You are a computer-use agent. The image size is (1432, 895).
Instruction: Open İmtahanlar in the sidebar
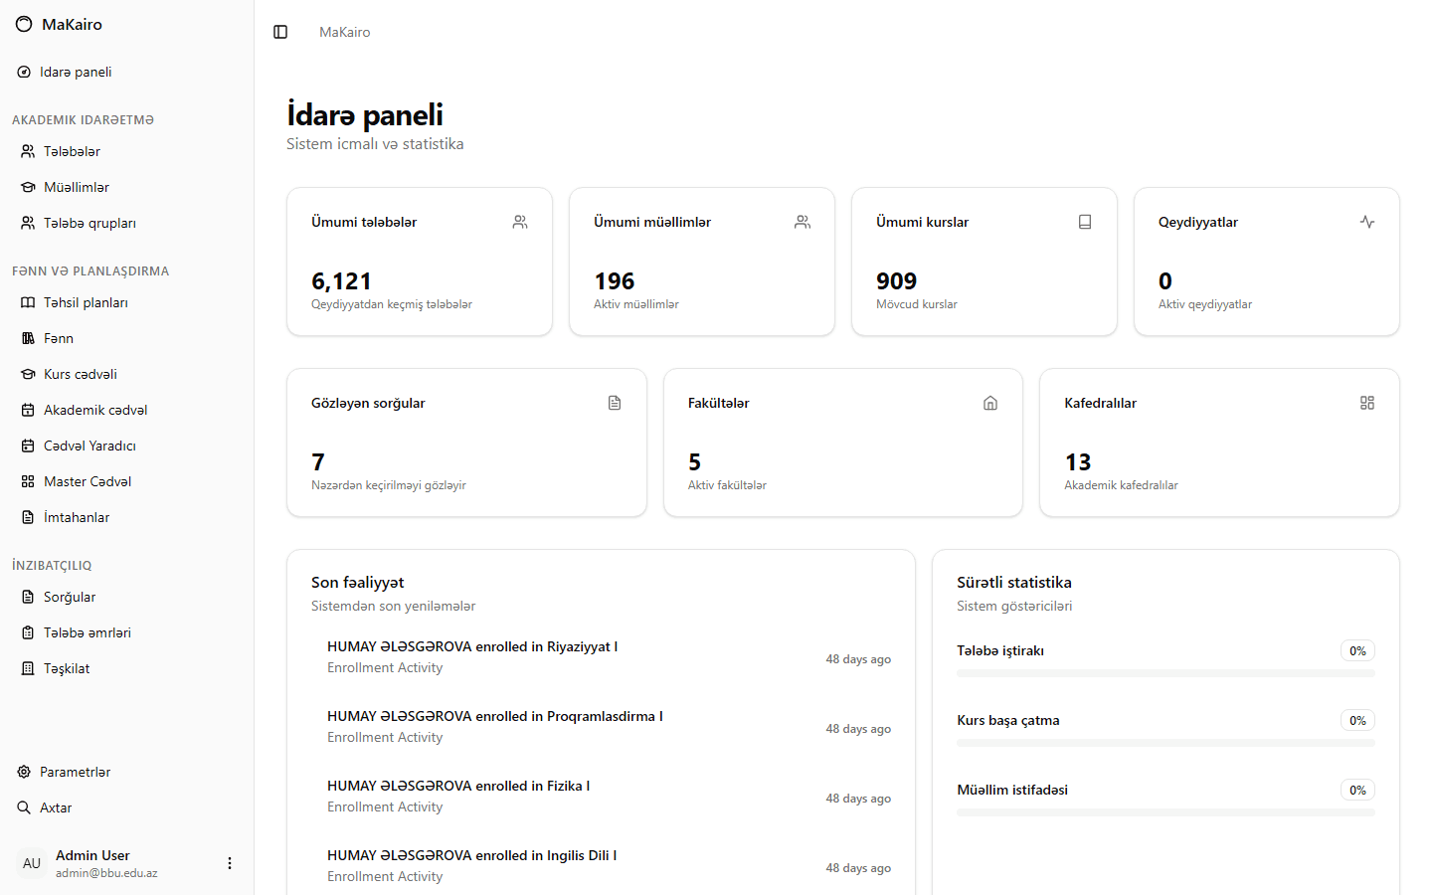click(77, 517)
